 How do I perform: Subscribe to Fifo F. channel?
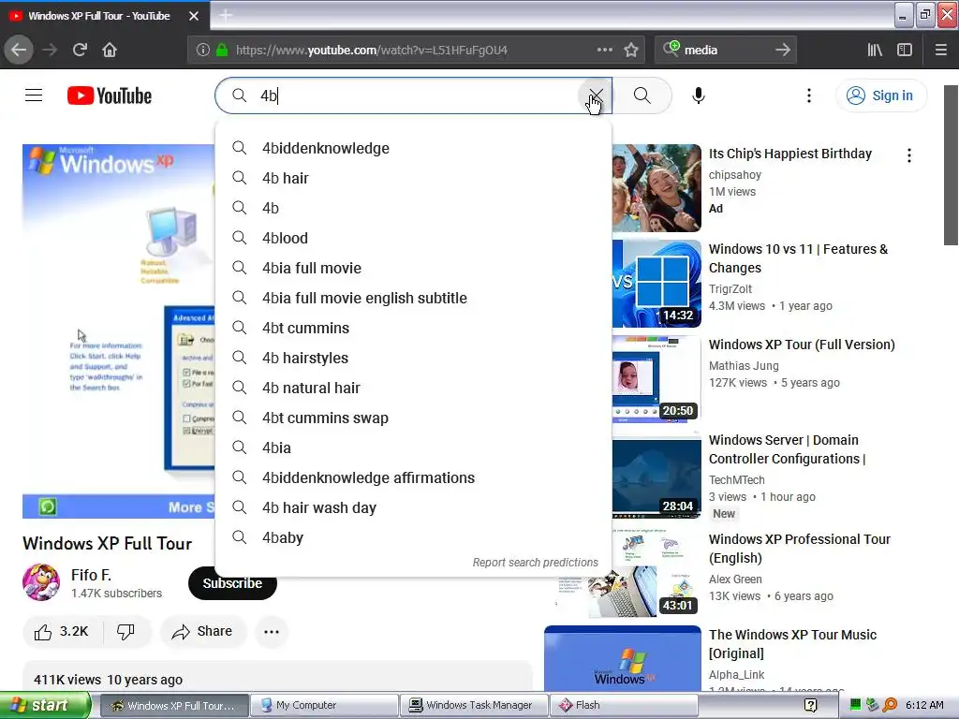232,583
